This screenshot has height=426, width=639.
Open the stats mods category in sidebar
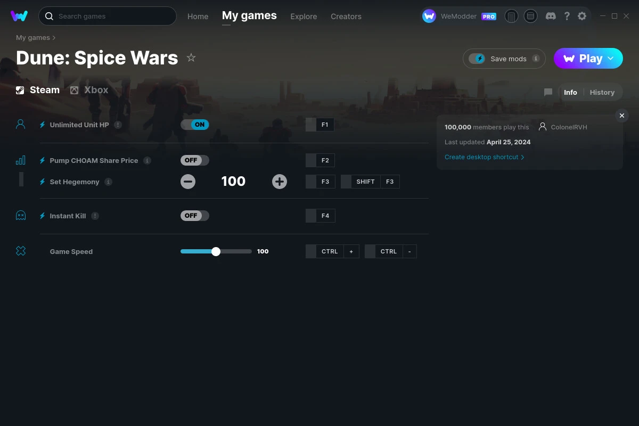[x=20, y=160]
